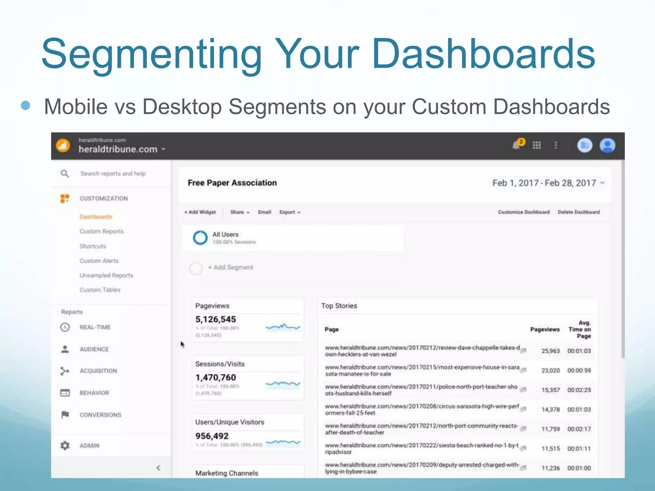Expand the CONVERSIONS reports section
The height and width of the screenshot is (491, 655).
tap(100, 415)
